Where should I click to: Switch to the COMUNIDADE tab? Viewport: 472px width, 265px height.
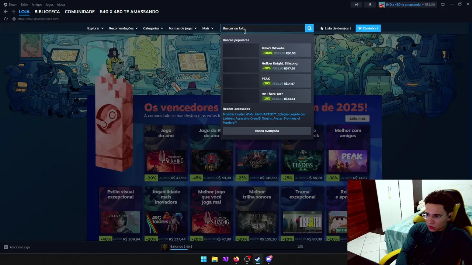tap(80, 12)
